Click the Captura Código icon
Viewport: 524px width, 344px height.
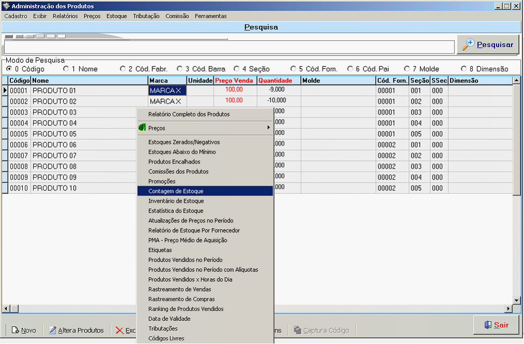297,330
